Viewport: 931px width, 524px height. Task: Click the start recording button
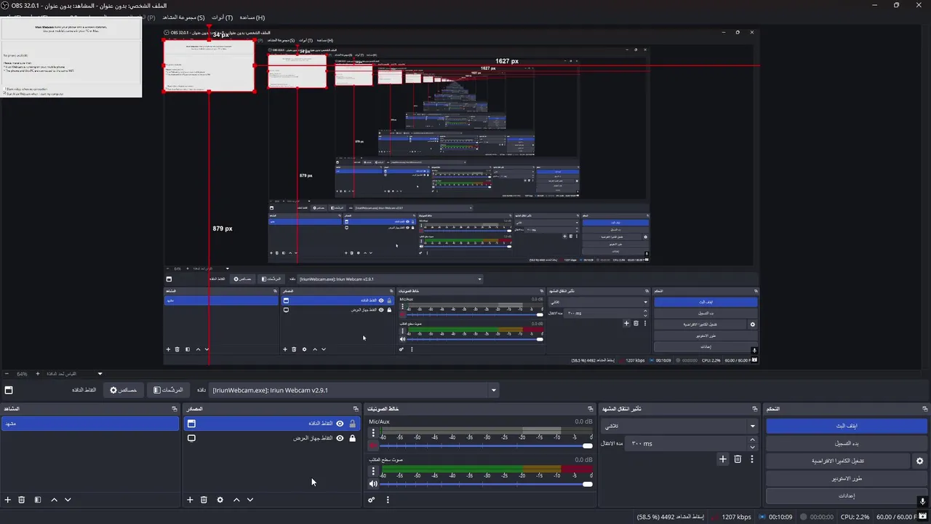(847, 443)
